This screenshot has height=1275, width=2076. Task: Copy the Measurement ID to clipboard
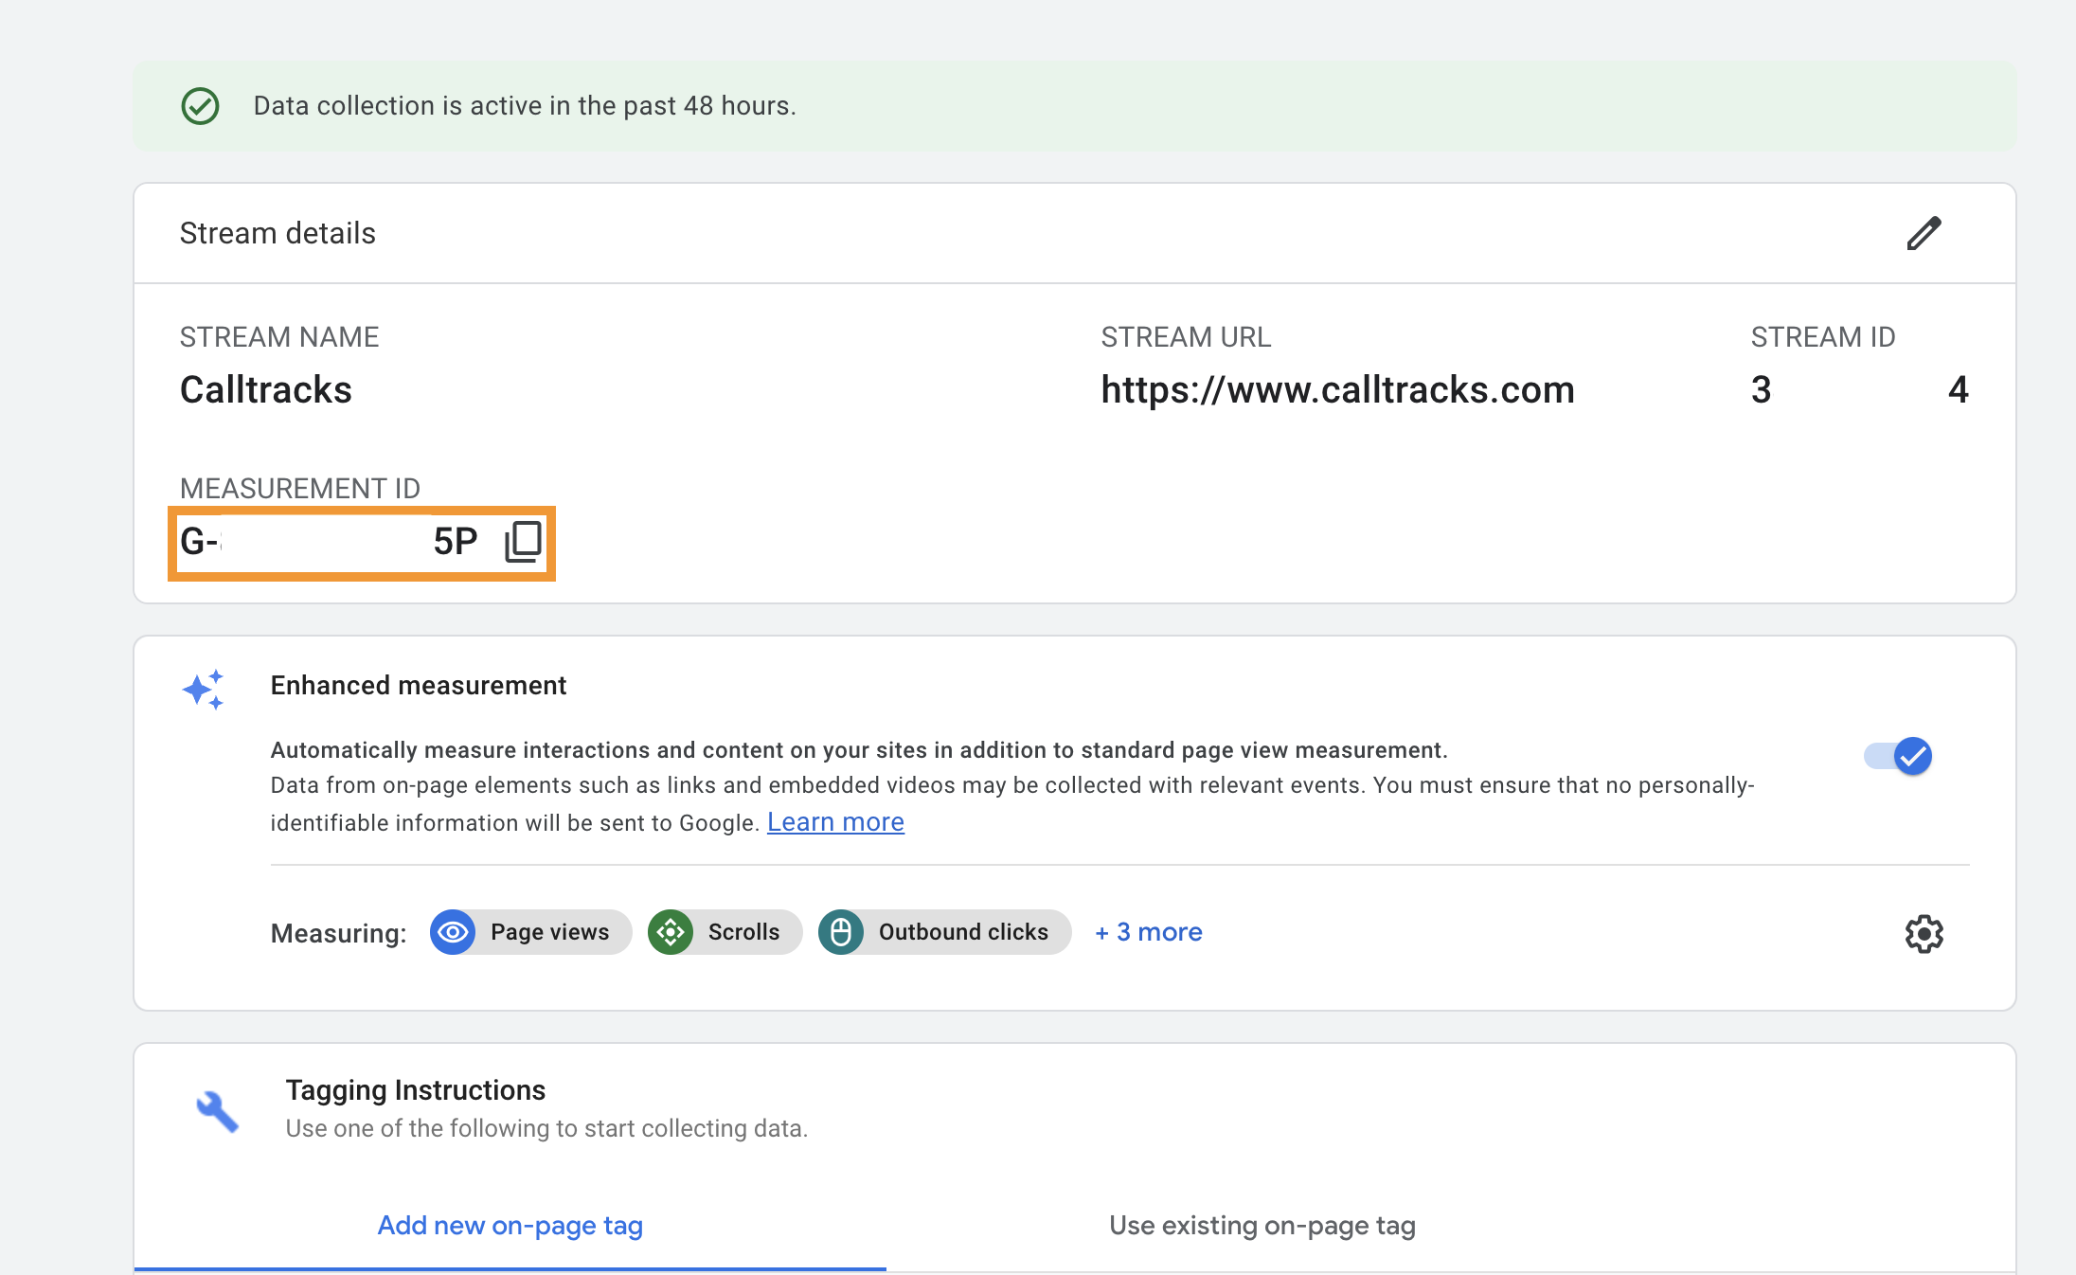coord(523,542)
